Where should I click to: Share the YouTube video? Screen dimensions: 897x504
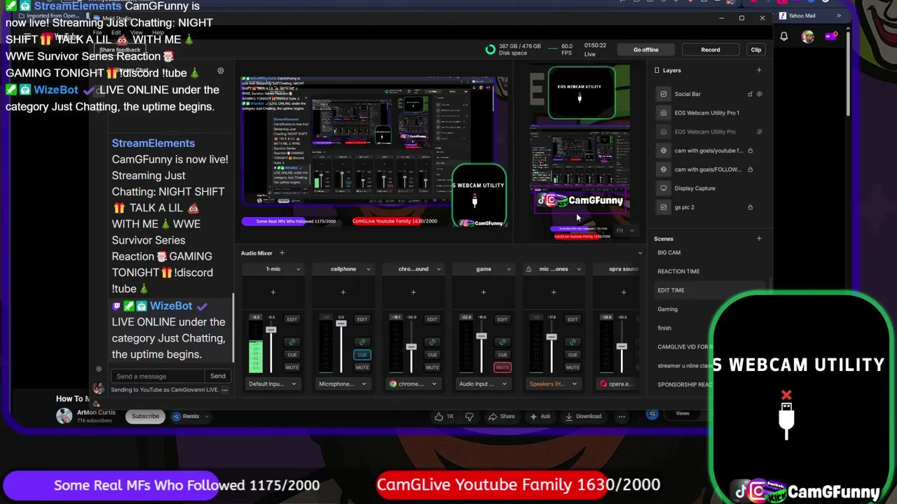[x=502, y=416]
